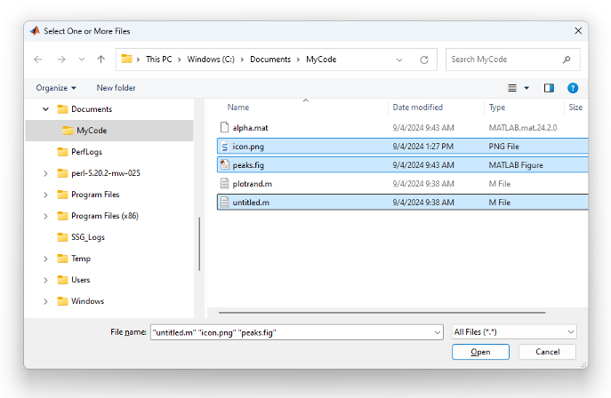
Task: Open the recent locations dropdown chevron
Action: click(x=82, y=60)
